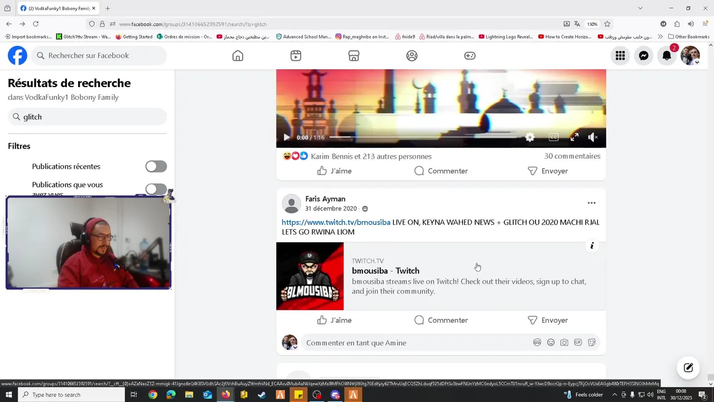The height and width of the screenshot is (402, 714).
Task: Like Faris Ayman's post with J'aime
Action: 334,320
